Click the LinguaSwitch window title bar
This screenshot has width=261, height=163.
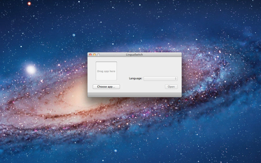tap(134, 54)
